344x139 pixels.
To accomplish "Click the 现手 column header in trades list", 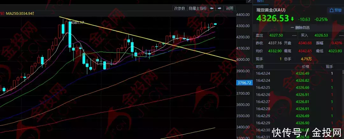I will click(329, 67).
